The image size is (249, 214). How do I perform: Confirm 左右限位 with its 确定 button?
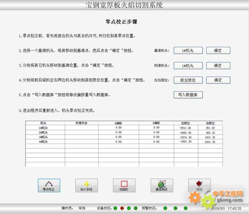pyautogui.click(x=218, y=80)
